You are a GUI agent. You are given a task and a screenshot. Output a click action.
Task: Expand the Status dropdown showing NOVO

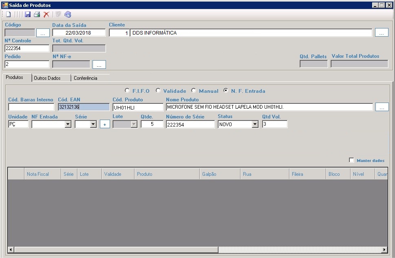255,125
